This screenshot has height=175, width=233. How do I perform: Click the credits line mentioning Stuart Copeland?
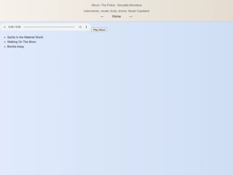(116, 11)
